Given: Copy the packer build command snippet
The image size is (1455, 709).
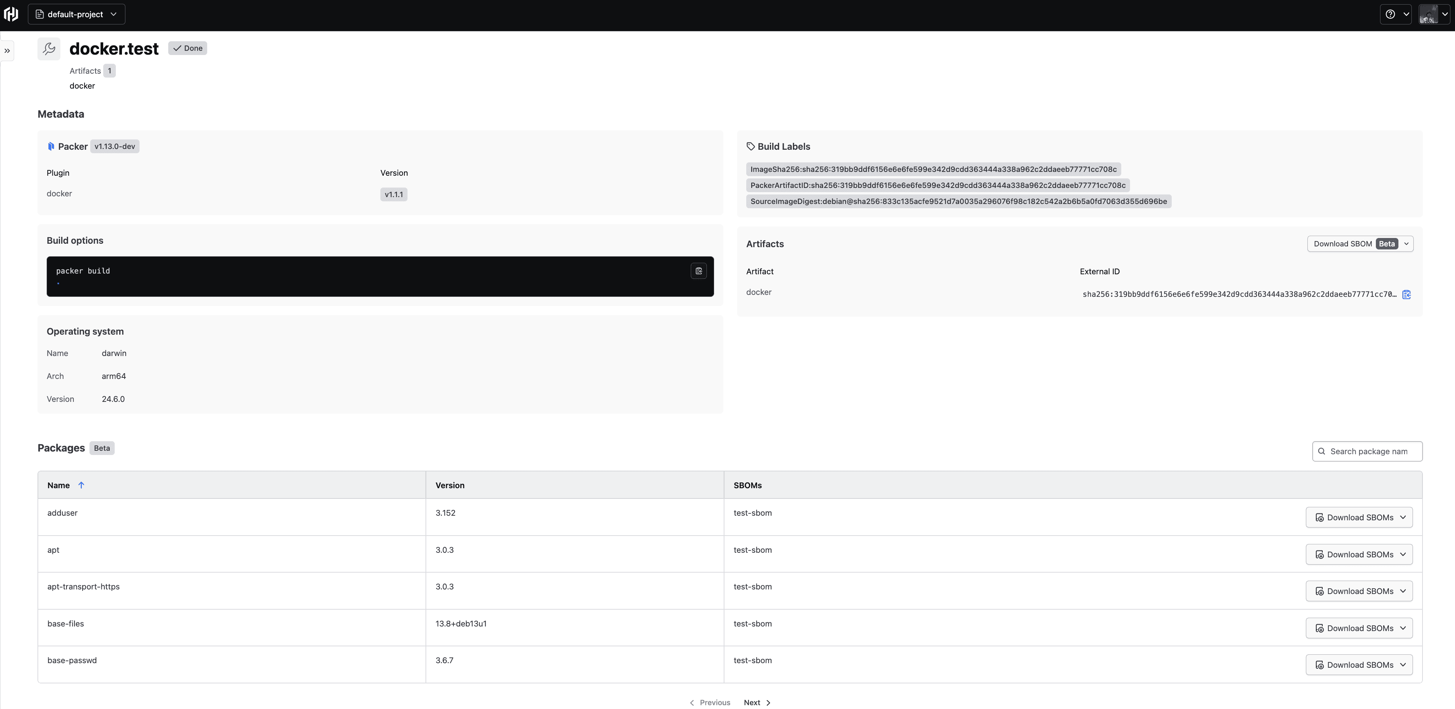Looking at the screenshot, I should 699,271.
